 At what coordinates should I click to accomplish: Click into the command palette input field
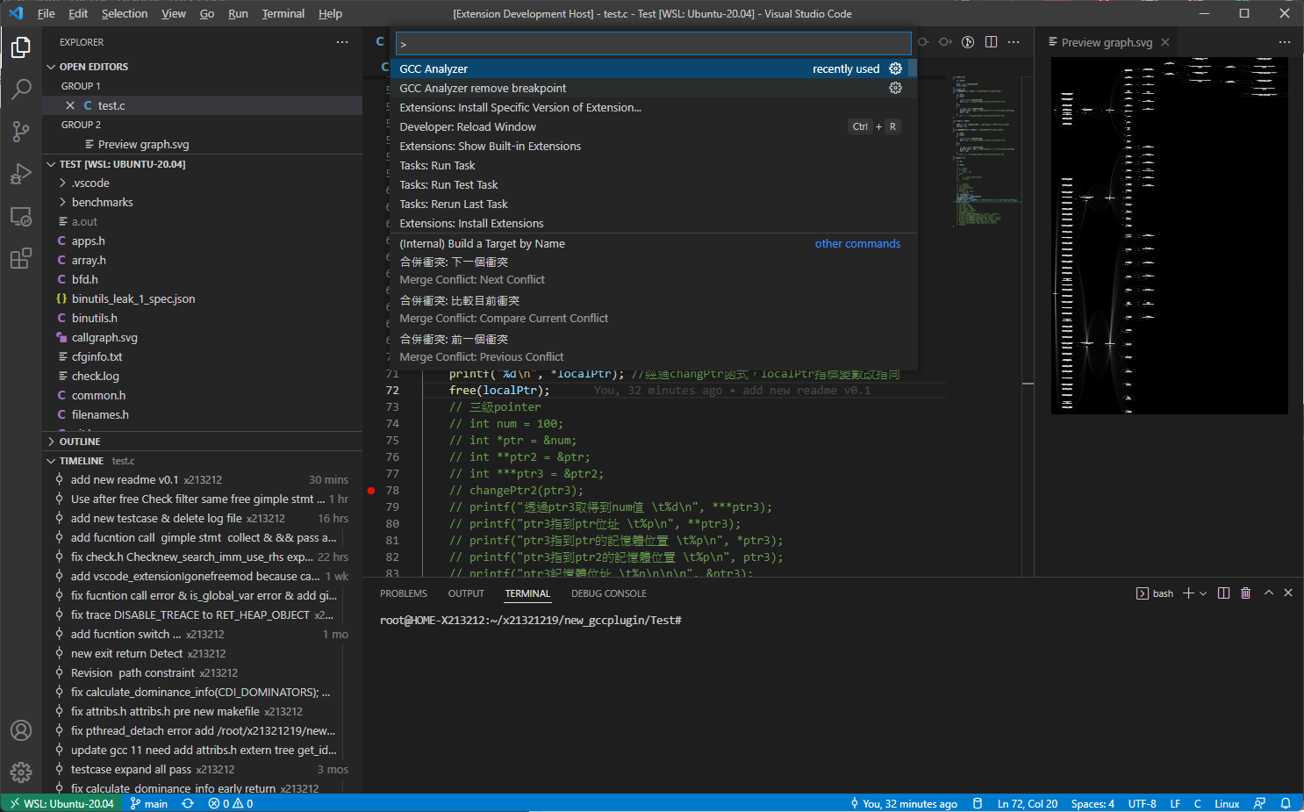click(x=653, y=44)
